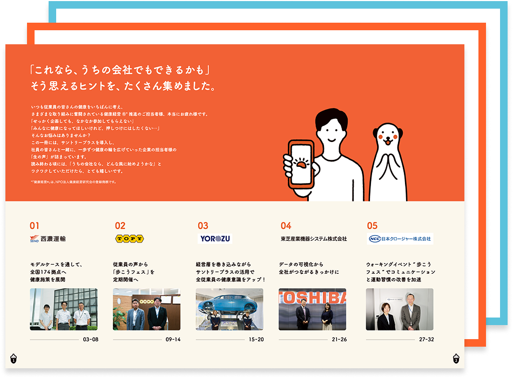The height and width of the screenshot is (378, 513).
Task: Open the TOSHIBA sign photo
Action: (313, 309)
